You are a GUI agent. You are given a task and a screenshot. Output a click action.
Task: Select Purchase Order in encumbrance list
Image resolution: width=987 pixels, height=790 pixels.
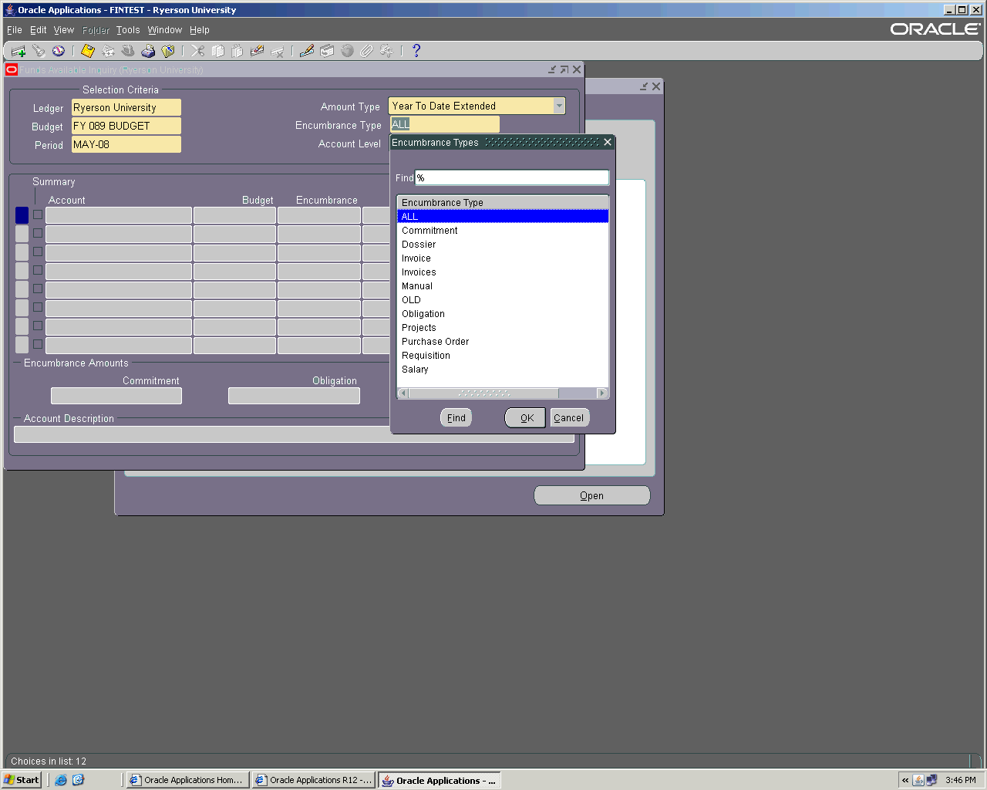pyautogui.click(x=435, y=342)
